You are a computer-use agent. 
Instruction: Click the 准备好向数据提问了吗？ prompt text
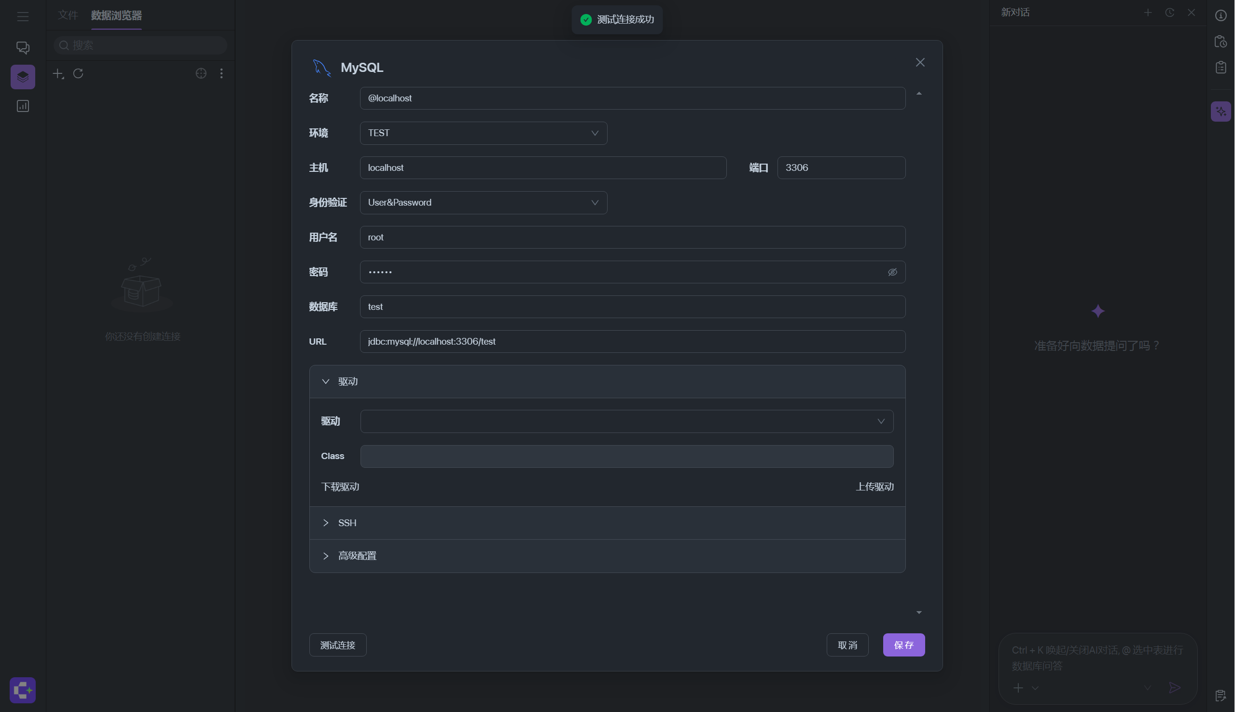(1097, 346)
